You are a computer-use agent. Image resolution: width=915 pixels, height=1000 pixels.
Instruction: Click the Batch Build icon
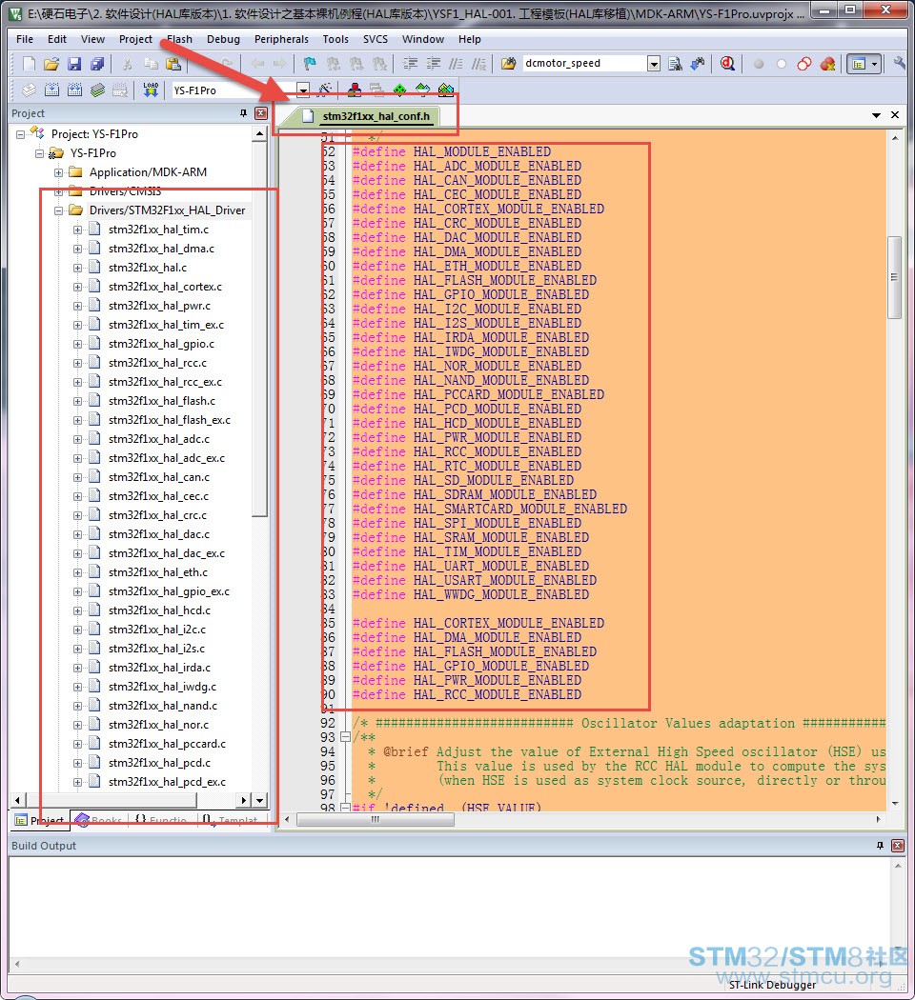click(x=97, y=90)
